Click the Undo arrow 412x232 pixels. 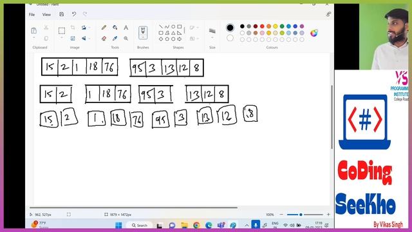(74, 14)
